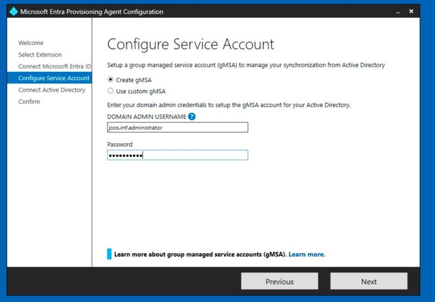Click the help icon beside Domain Admin Username
The image size is (435, 302).
tap(192, 116)
